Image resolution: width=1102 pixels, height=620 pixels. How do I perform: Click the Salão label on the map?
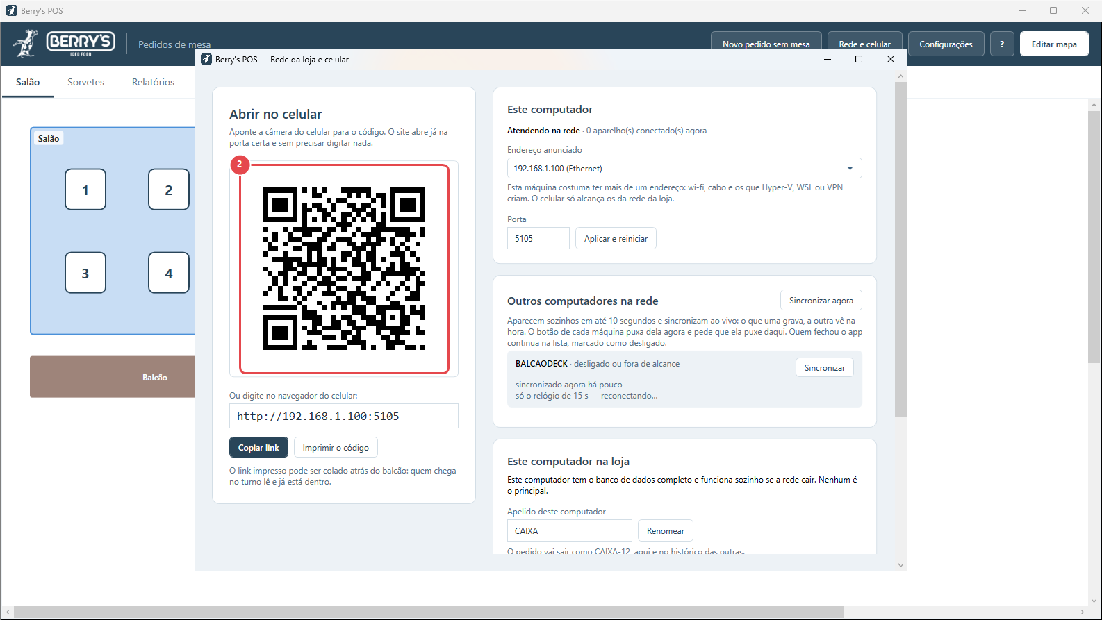[49, 138]
